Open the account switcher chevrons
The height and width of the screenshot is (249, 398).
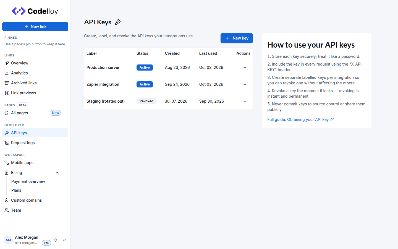pos(56,240)
